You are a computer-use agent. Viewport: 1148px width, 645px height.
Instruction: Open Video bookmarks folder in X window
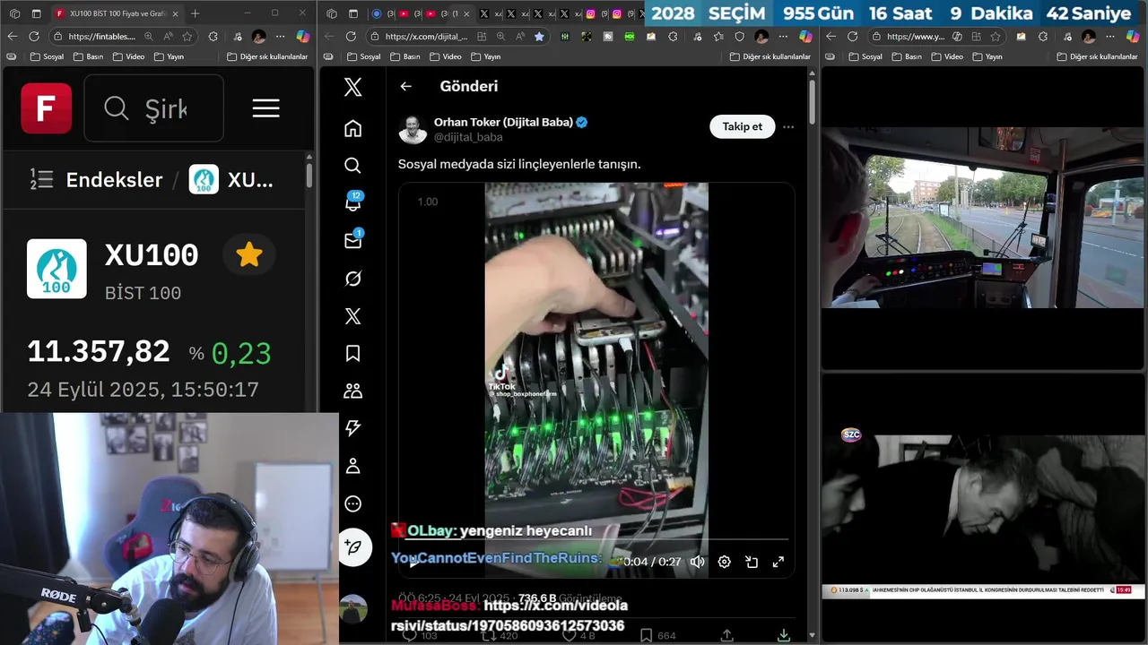tap(446, 56)
